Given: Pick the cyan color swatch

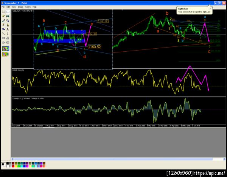Looking at the screenshot, I should pyautogui.click(x=22, y=166).
